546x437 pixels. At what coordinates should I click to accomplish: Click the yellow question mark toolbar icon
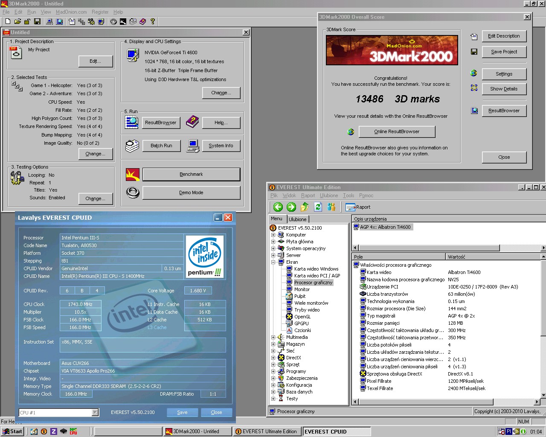(153, 21)
